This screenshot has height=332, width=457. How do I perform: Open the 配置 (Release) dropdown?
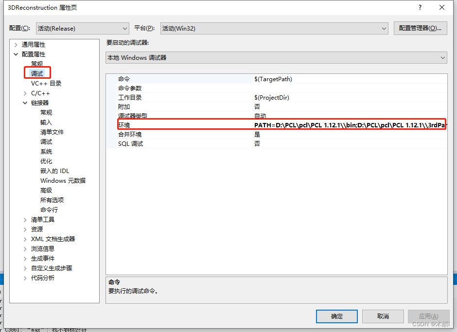[x=83, y=28]
